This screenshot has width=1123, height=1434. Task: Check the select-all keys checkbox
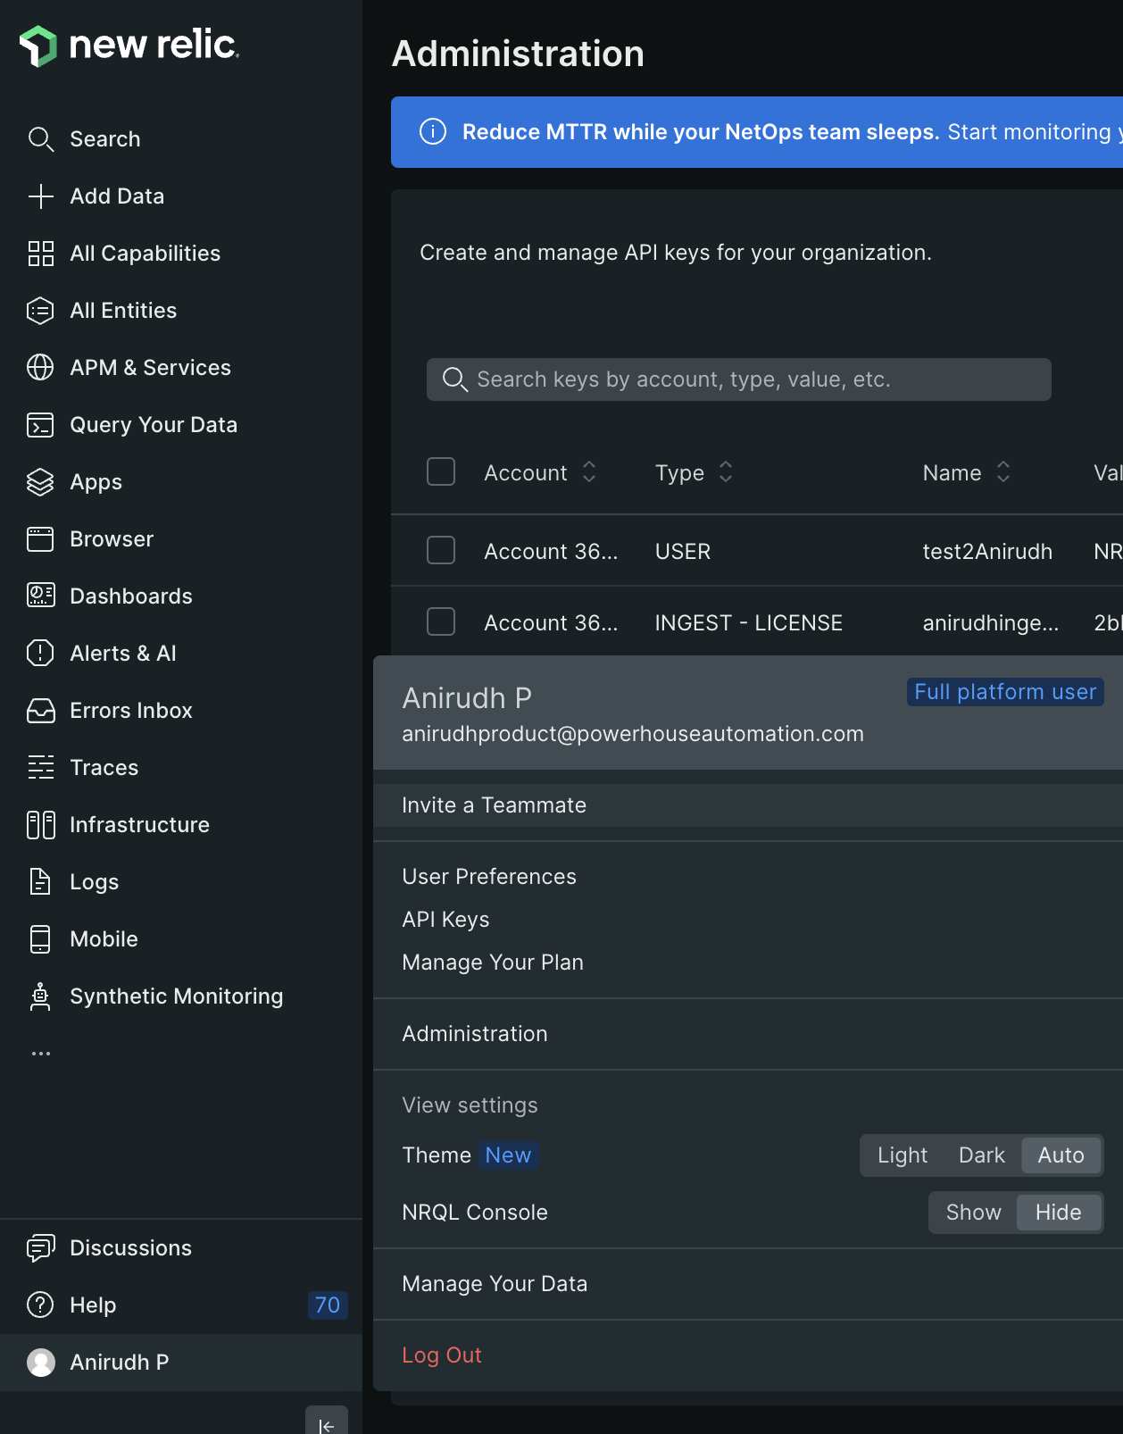click(x=441, y=471)
